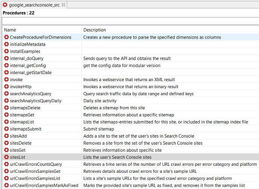Click description 'Invokes a webservice that returns an XML result'
Screen dimensions: 259x189
[x=129, y=79]
